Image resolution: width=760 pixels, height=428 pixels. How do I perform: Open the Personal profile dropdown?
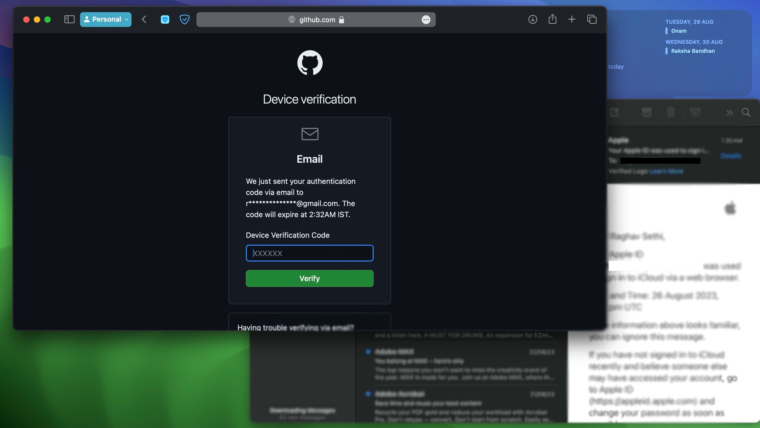click(106, 20)
